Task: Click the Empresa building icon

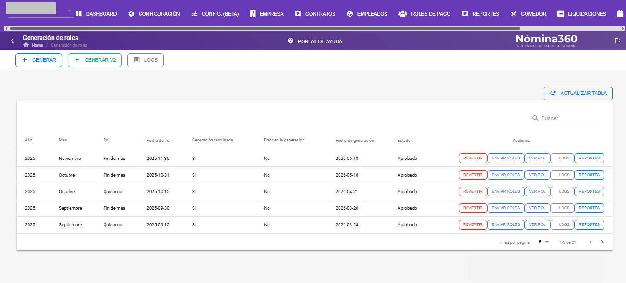Action: 252,14
